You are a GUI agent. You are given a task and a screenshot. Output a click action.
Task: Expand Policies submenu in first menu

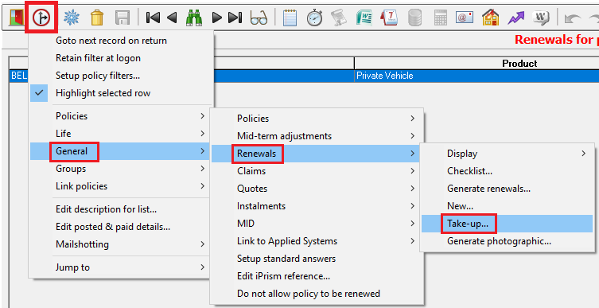click(121, 116)
